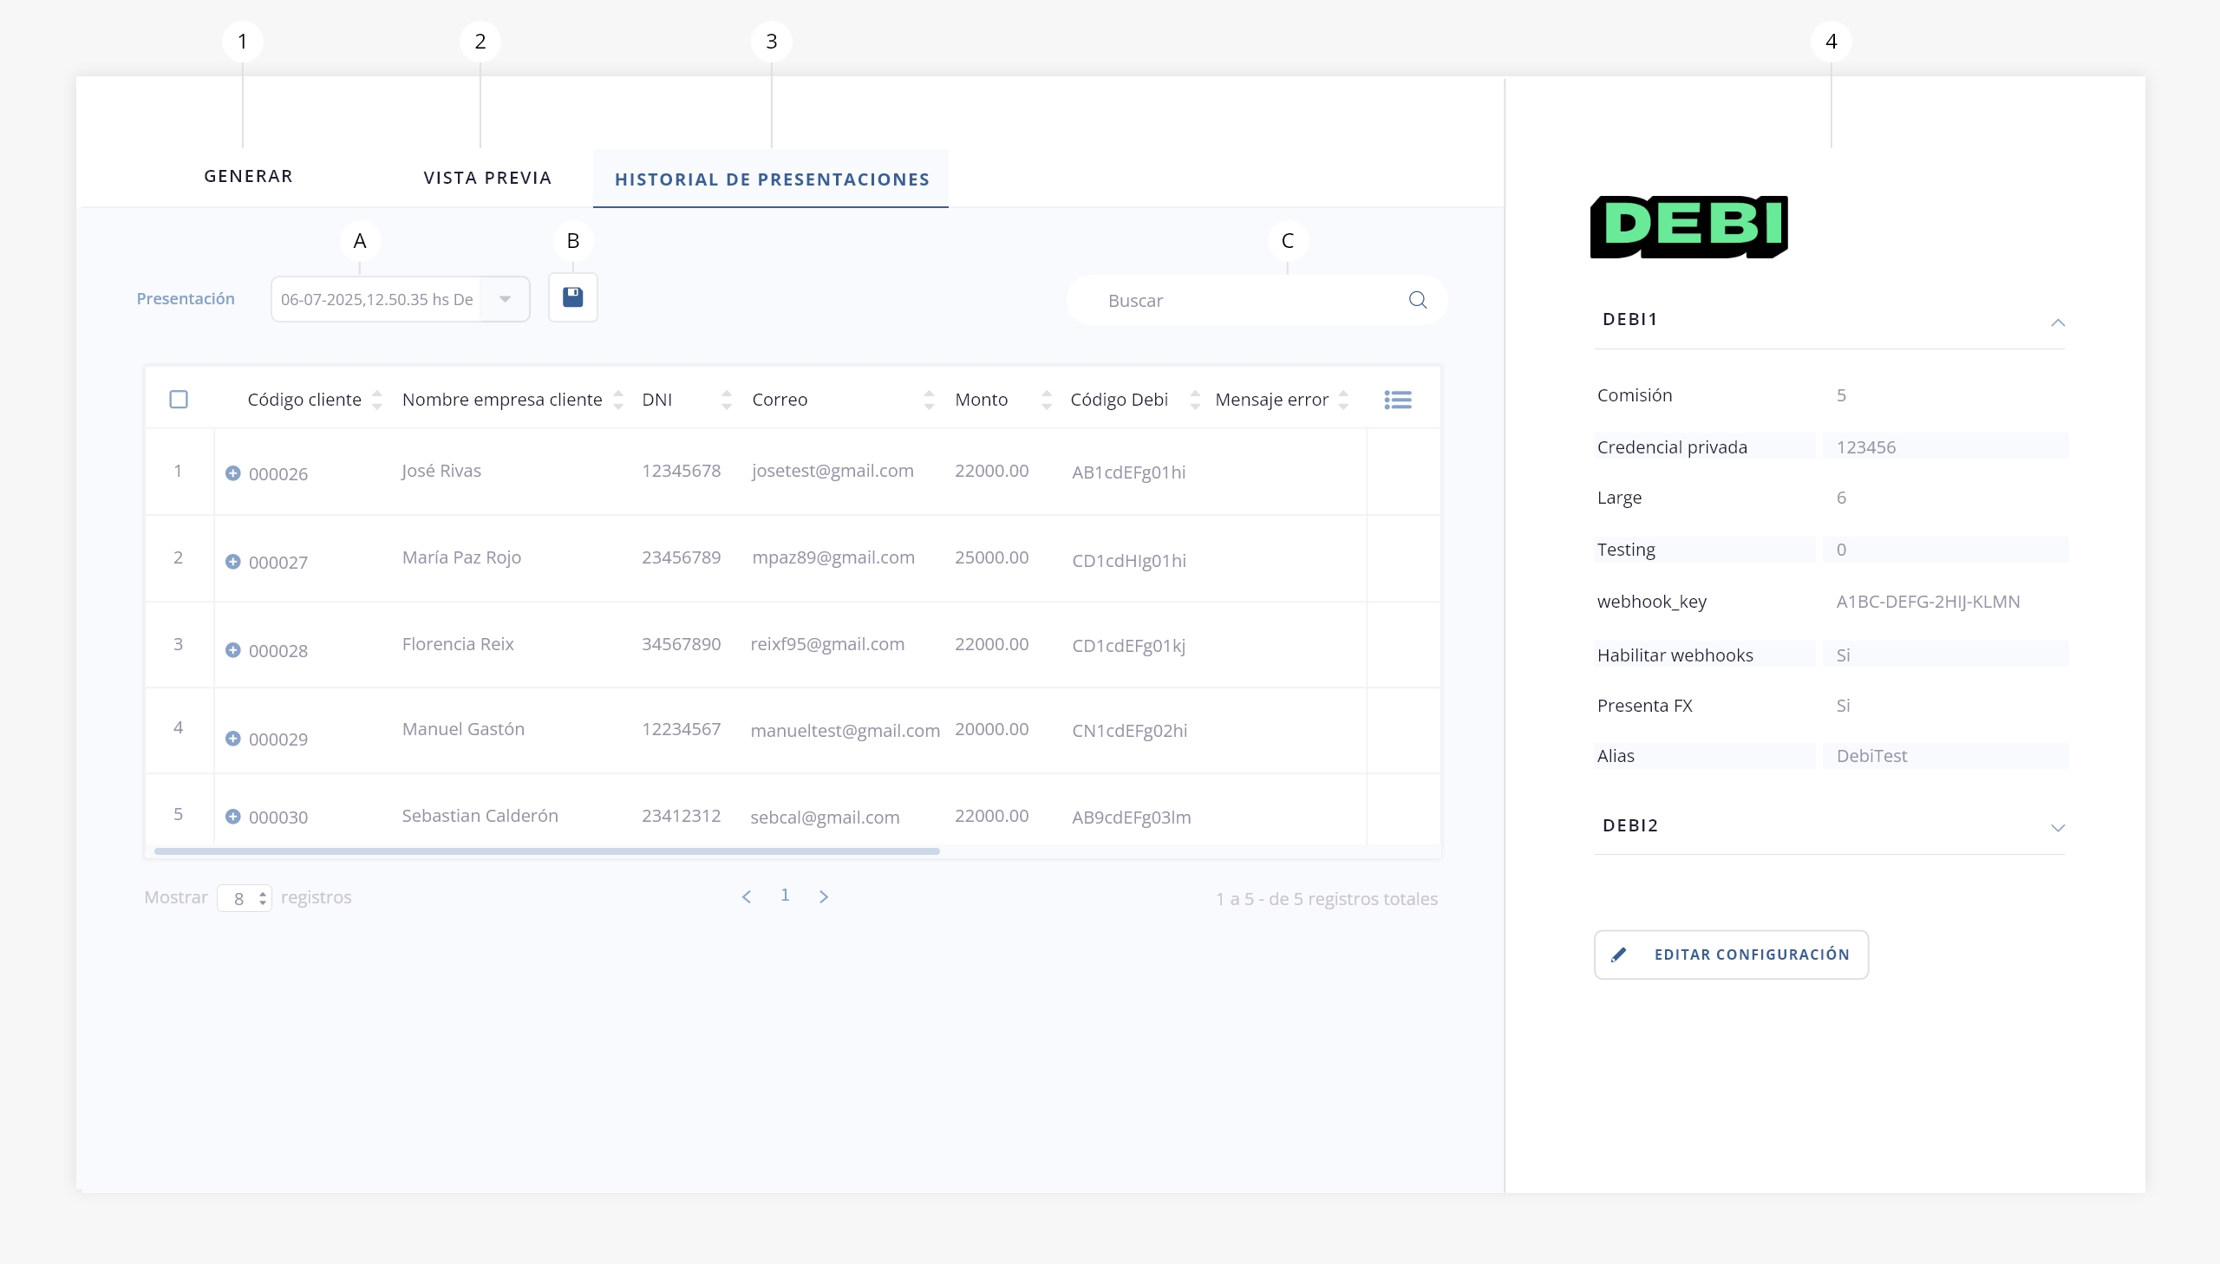
Task: Click Monto 25000.00
Action: click(991, 557)
